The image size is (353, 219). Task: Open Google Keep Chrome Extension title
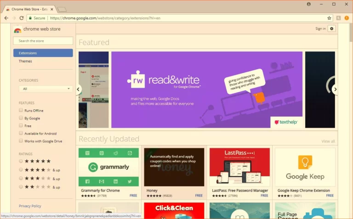coord(304,191)
